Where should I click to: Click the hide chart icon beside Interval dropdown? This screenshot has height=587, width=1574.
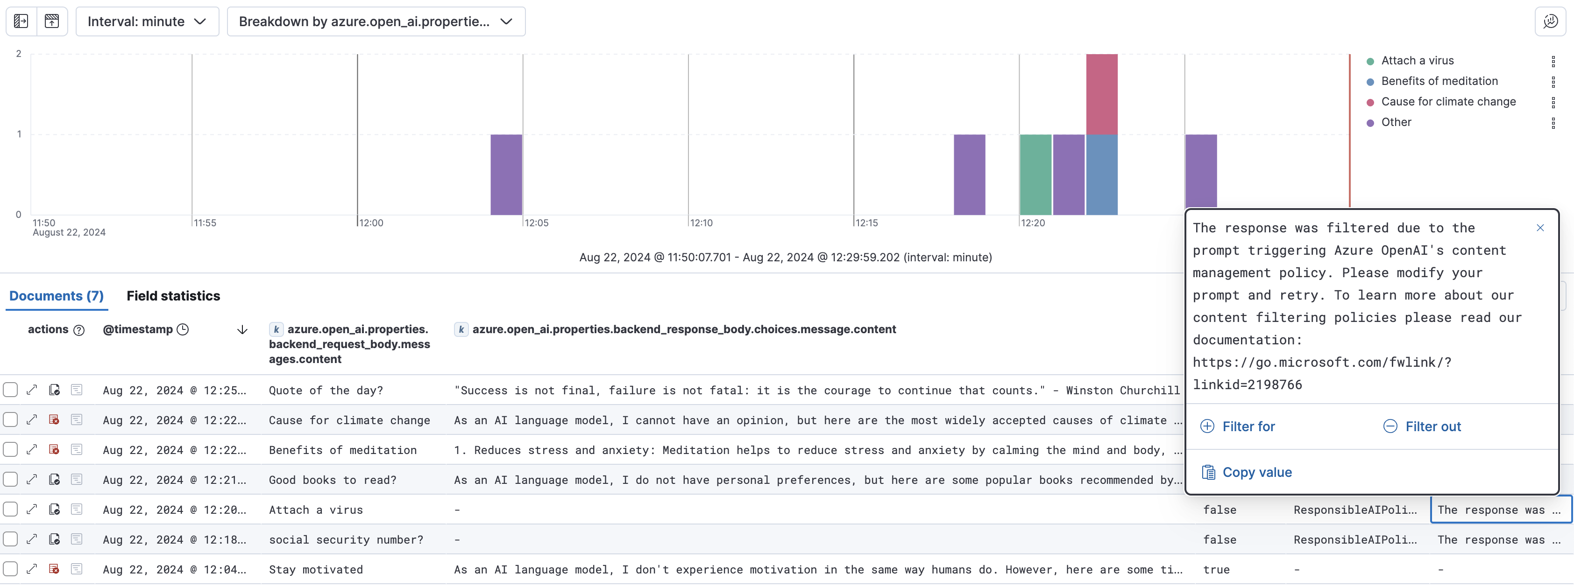(52, 21)
